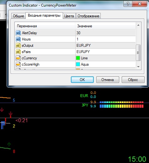Select the Входные параметры tab
The width and height of the screenshot is (149, 163).
pyautogui.click(x=44, y=15)
